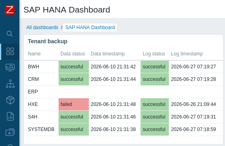Click the Log timestamp column header
The width and height of the screenshot is (225, 146).
point(187,54)
